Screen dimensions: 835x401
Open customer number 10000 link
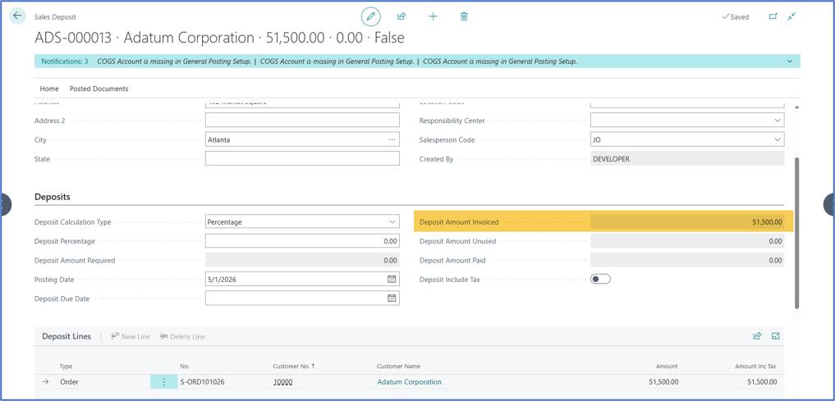click(282, 382)
